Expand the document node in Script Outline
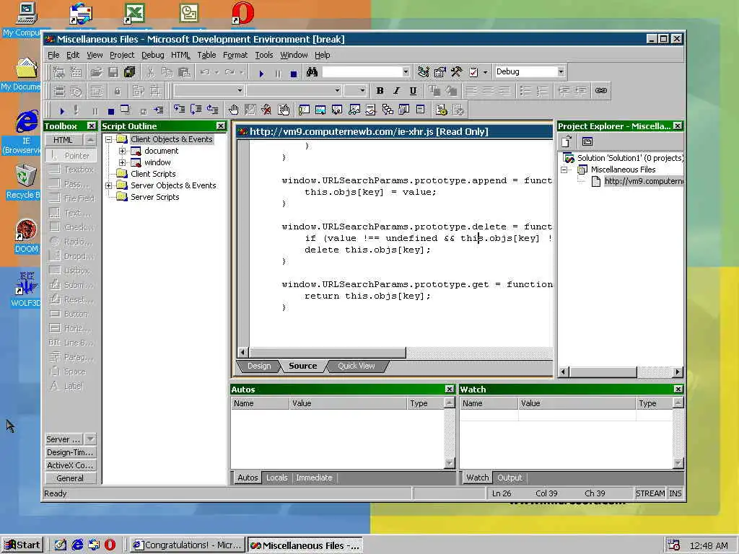The height and width of the screenshot is (554, 739). coord(122,151)
